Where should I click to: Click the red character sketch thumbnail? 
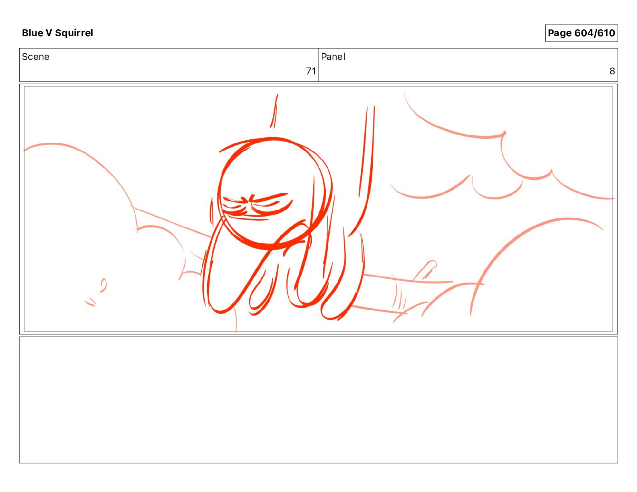(x=318, y=209)
